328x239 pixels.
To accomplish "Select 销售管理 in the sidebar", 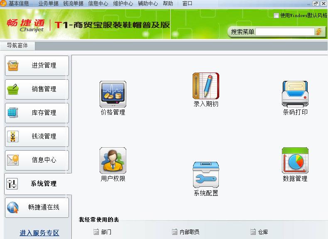I will click(37, 89).
